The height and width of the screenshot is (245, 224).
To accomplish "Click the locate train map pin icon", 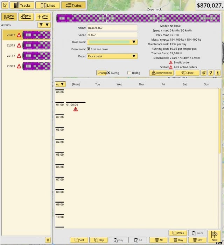I will [x=211, y=73].
